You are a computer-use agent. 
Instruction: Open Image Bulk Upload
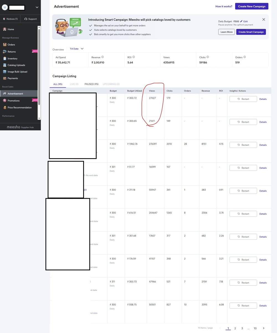coord(17,72)
